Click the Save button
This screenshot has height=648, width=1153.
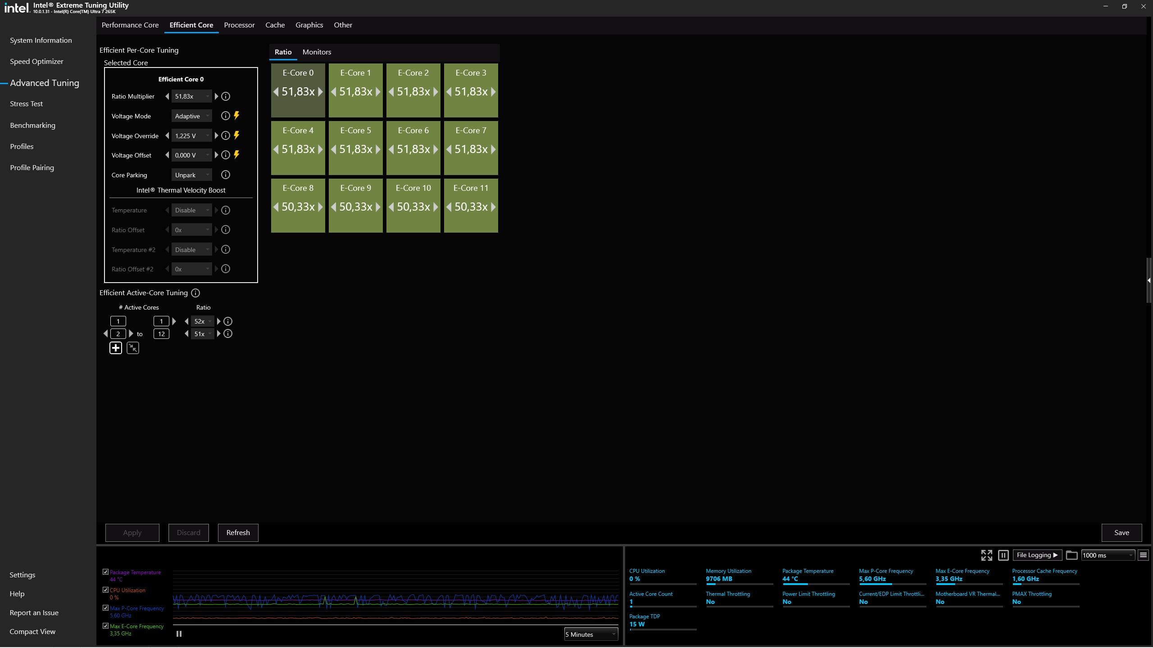click(1121, 532)
